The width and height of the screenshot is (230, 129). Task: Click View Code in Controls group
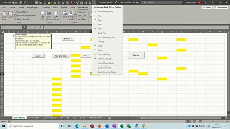tap(80, 15)
